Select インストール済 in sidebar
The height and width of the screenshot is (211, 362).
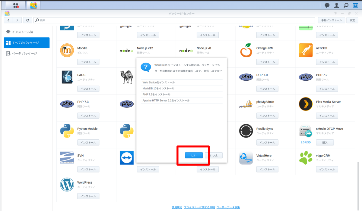click(x=27, y=32)
